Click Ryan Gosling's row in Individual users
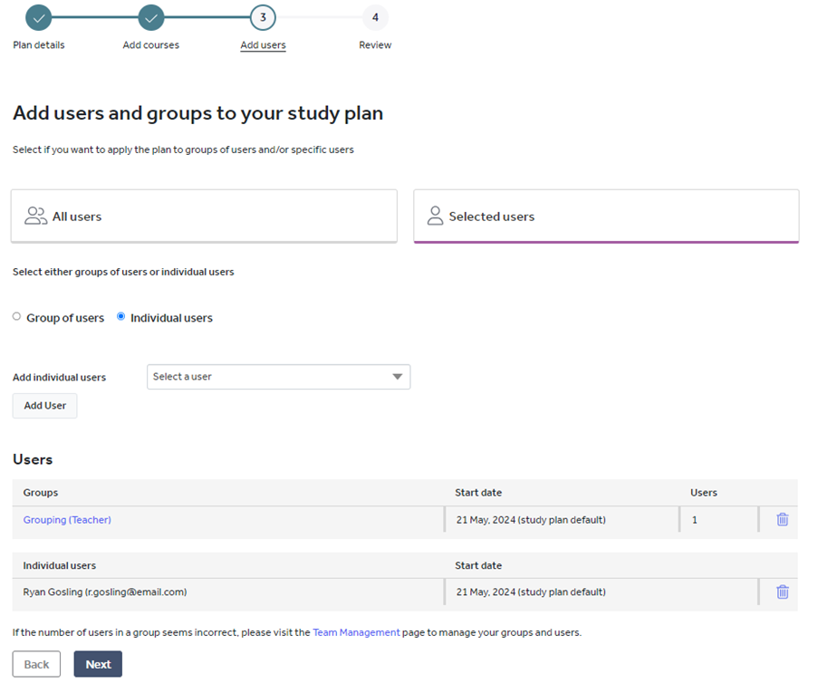Screen dimensions: 818x693 103,592
